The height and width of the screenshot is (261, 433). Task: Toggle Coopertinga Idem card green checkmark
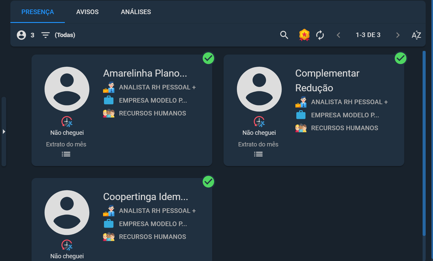point(208,181)
